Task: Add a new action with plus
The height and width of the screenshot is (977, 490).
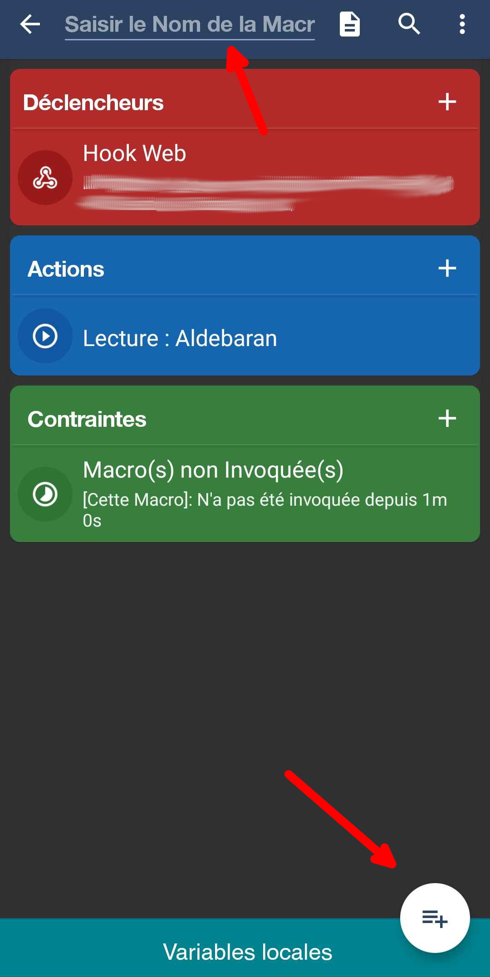Action: [x=447, y=269]
